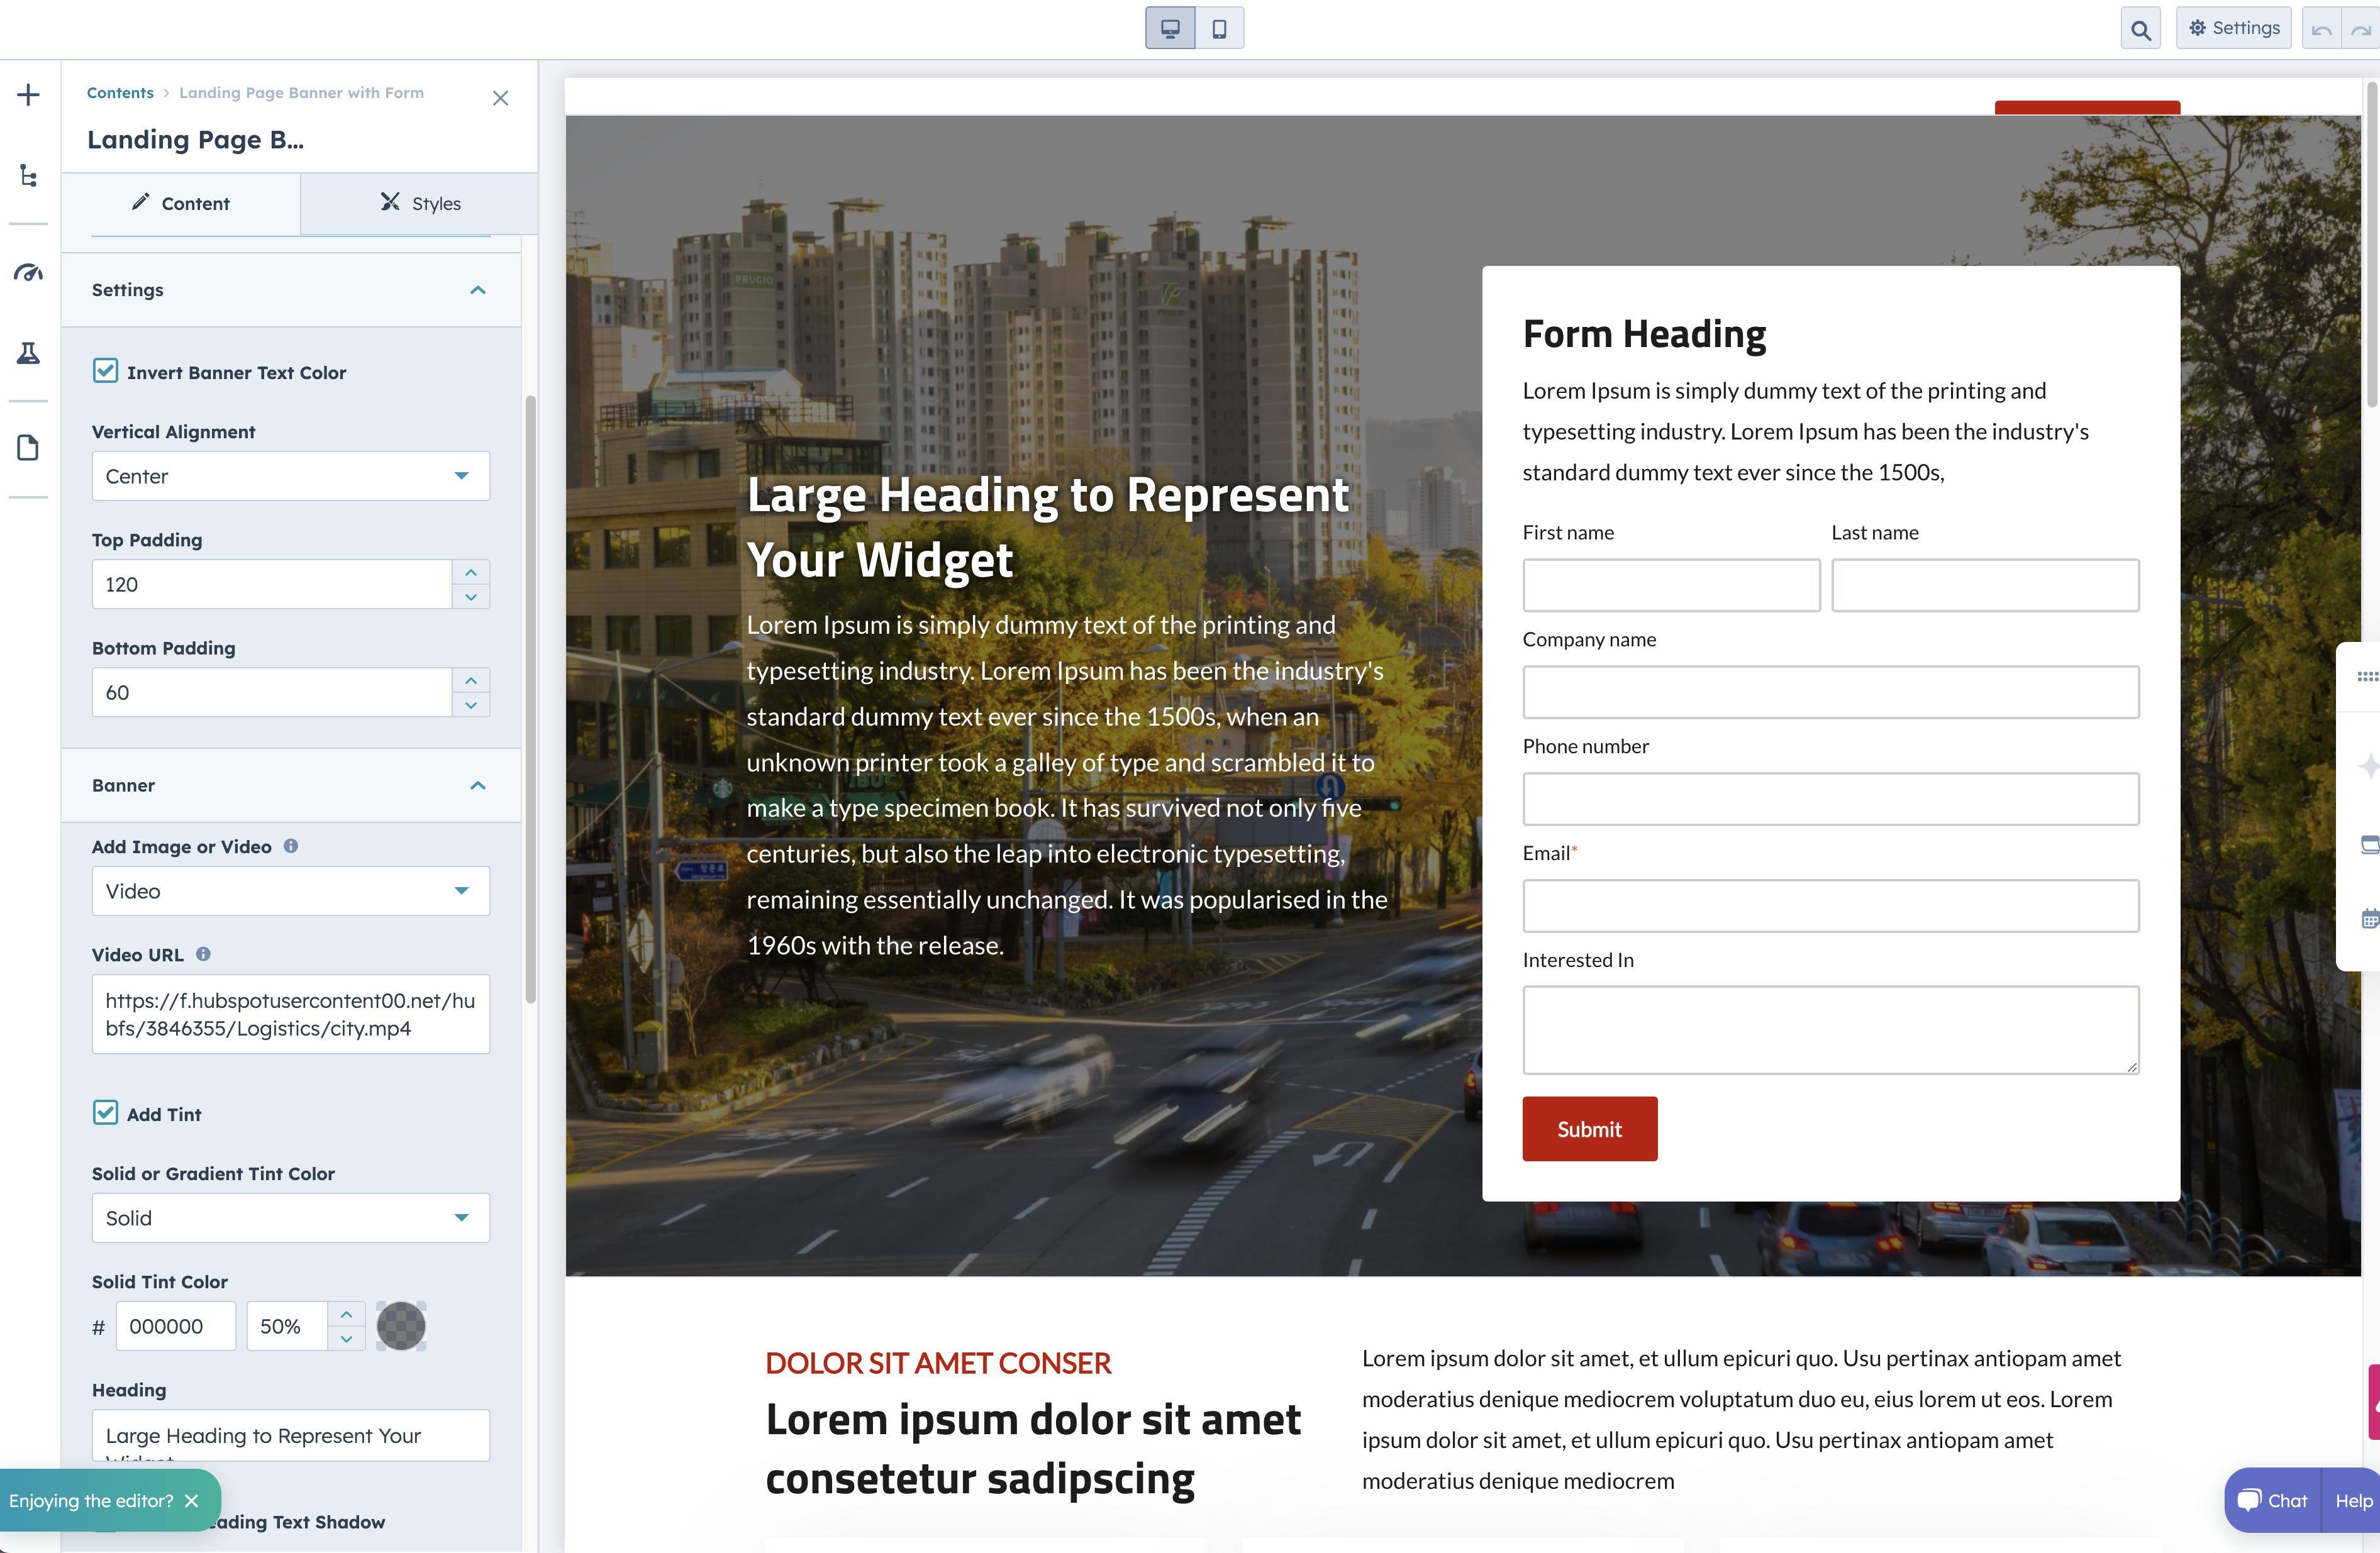The height and width of the screenshot is (1553, 2380).
Task: Dismiss the Enjoying the editor prompt
Action: point(192,1500)
